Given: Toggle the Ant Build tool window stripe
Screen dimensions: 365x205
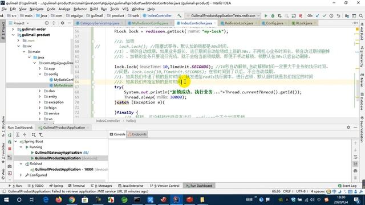Looking at the screenshot, I should pyautogui.click(x=362, y=32).
